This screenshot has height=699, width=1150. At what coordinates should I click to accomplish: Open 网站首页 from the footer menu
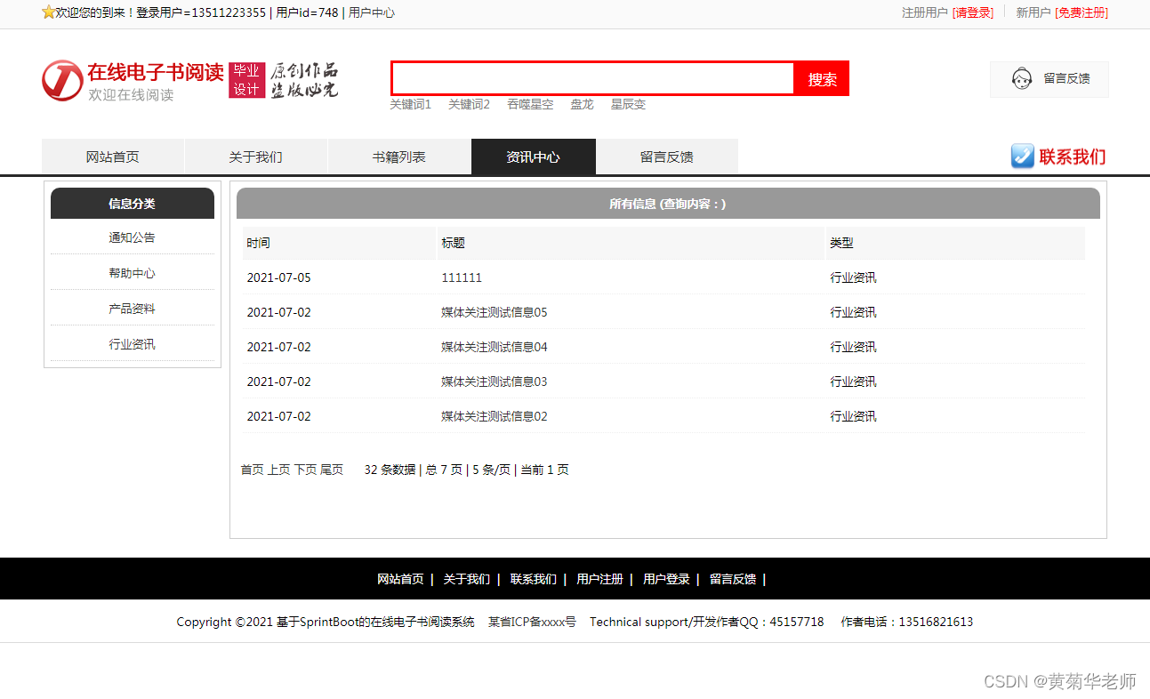(x=399, y=578)
